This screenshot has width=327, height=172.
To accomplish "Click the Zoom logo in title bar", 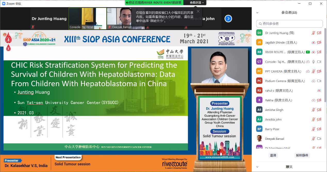I will pyautogui.click(x=4, y=3).
